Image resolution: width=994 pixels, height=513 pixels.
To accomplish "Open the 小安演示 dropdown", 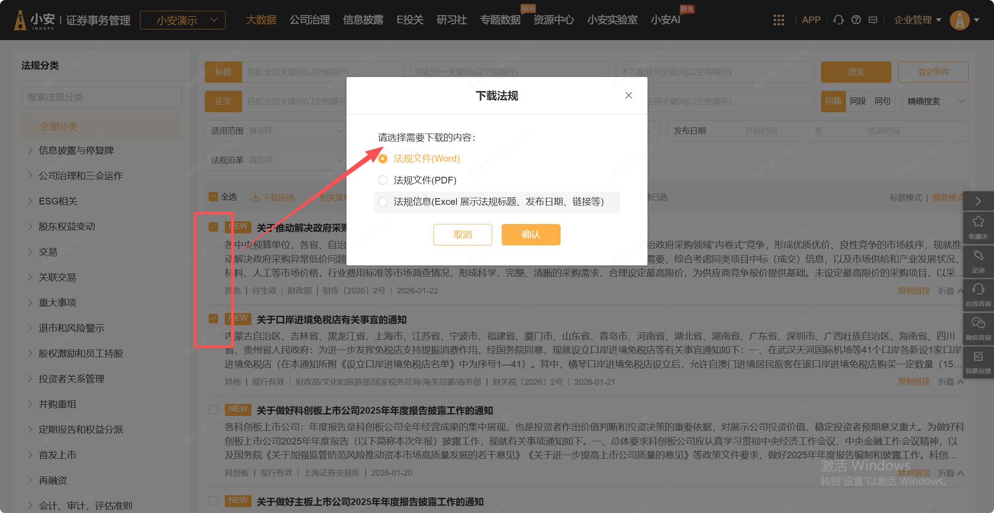I will point(183,20).
